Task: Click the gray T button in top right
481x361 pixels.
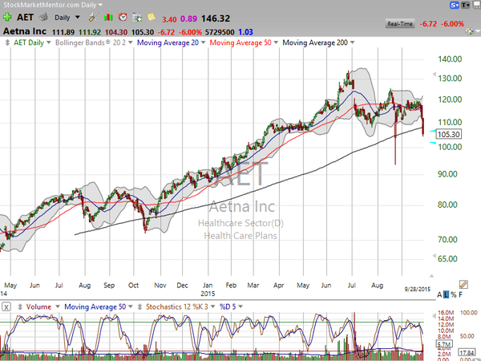Action: 465,5
